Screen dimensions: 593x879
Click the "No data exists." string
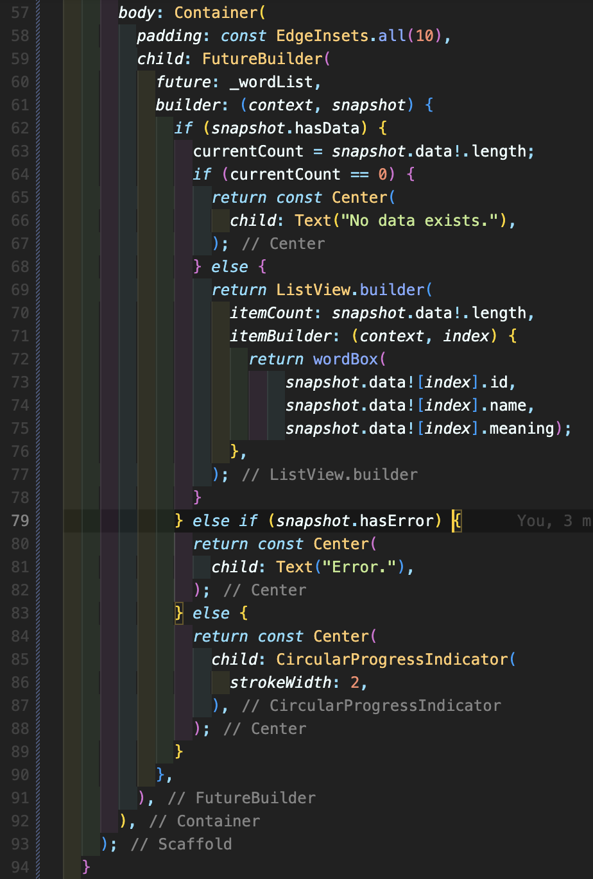pyautogui.click(x=419, y=220)
